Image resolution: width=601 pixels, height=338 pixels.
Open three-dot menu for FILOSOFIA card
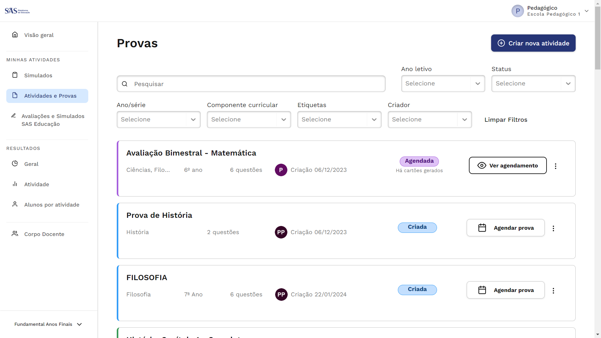553,291
